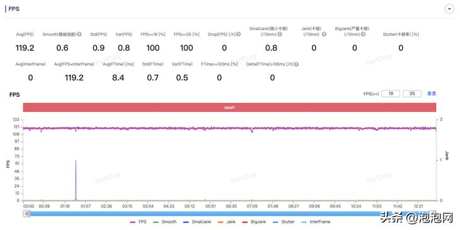Viewport: 460px width, 230px height.
Task: Click the Avg(FPS) value 119.2
Action: [25, 48]
